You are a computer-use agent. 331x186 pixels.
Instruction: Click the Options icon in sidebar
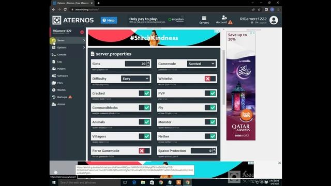tap(54, 48)
